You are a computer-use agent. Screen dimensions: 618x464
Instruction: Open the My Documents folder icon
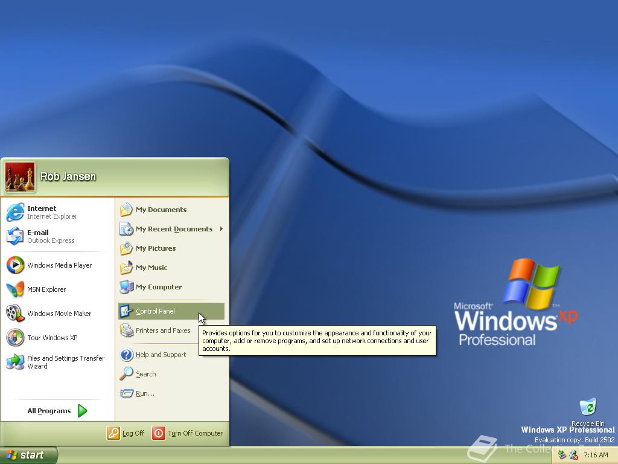[127, 210]
